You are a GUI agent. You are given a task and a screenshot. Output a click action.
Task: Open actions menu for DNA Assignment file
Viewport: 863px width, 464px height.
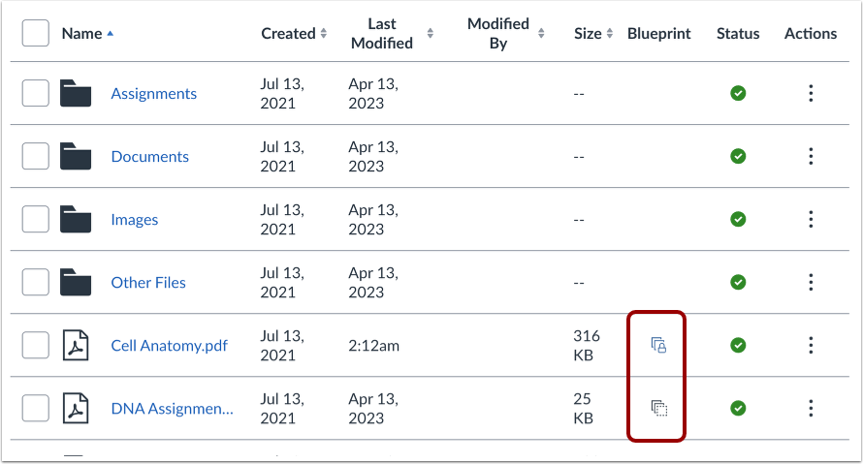pos(811,409)
